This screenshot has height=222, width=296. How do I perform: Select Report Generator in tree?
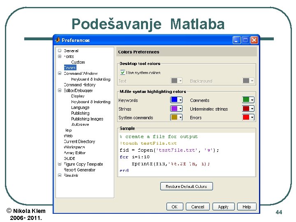[x=80, y=170]
